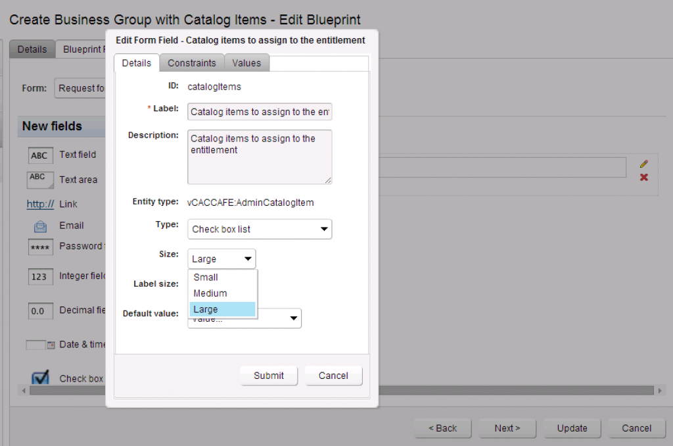The height and width of the screenshot is (446, 673).
Task: Pick the Password field asterisk icon
Action: [x=40, y=247]
